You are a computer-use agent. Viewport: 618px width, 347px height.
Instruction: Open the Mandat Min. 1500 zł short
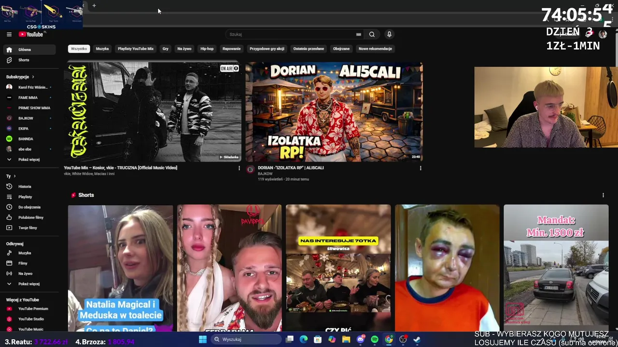coord(556,268)
